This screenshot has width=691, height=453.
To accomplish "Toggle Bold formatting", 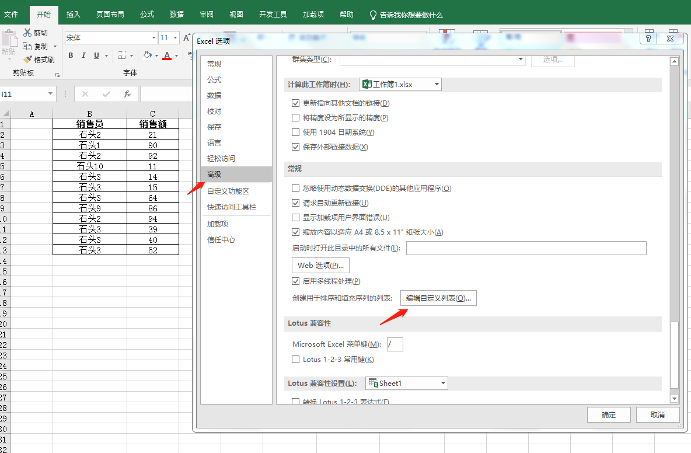I will (71, 55).
